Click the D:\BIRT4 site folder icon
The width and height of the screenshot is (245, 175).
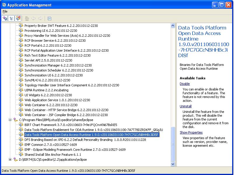pyautogui.click(x=15, y=160)
